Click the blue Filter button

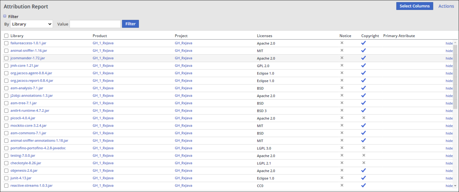tap(130, 24)
